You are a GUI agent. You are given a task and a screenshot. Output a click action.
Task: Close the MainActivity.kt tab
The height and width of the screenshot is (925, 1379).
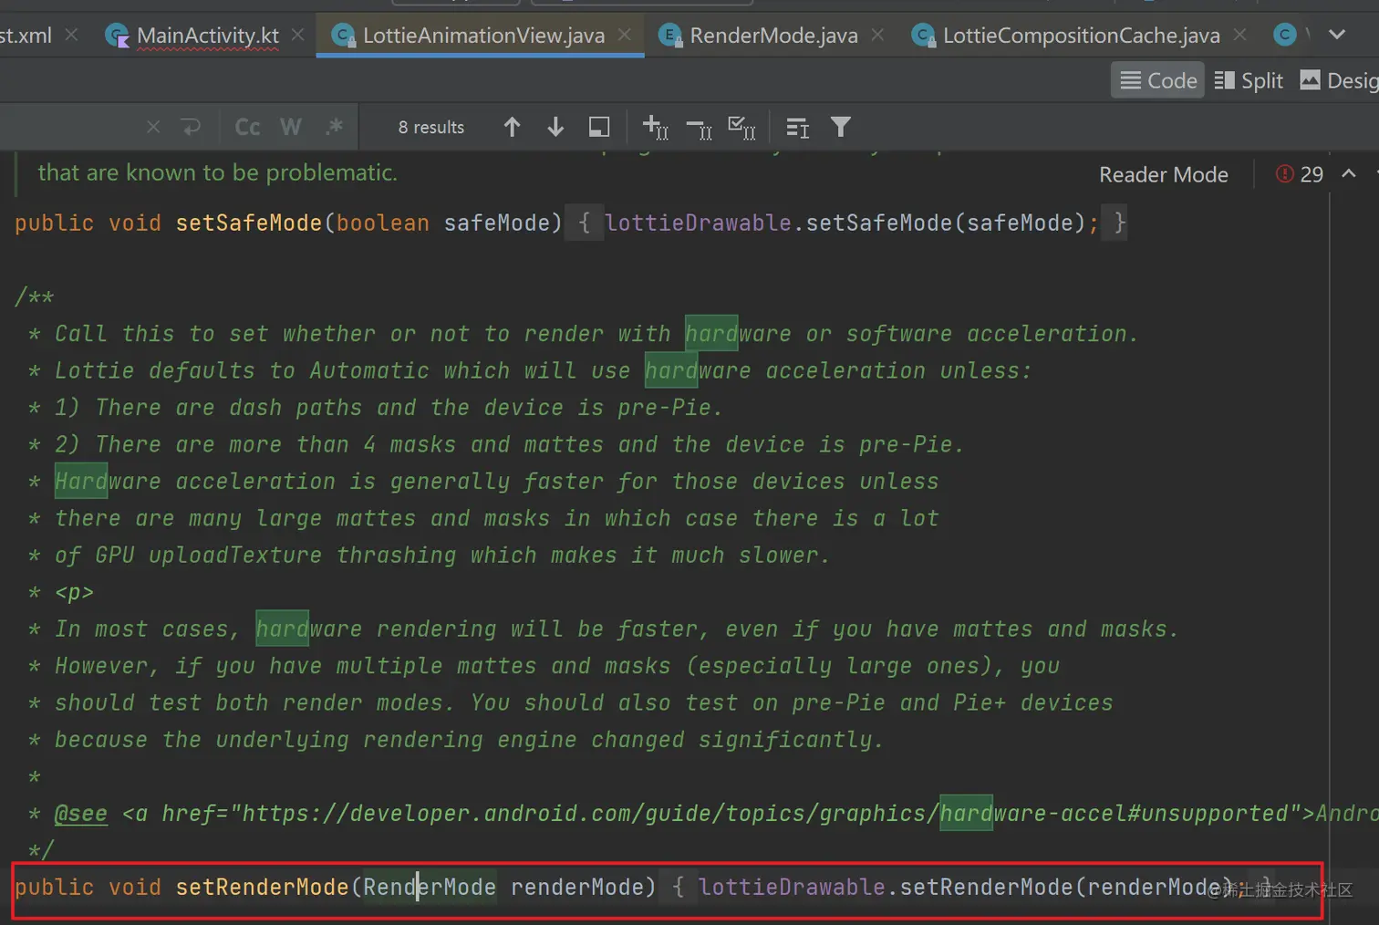297,35
